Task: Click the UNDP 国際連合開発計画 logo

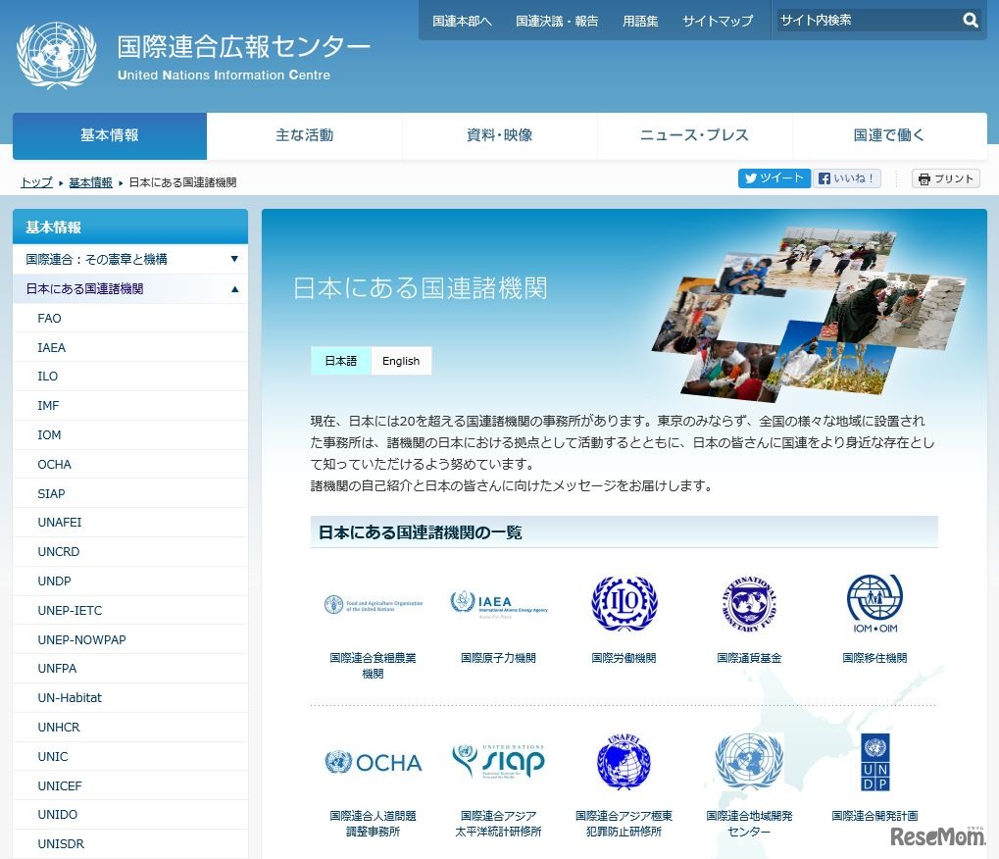Action: (x=875, y=762)
